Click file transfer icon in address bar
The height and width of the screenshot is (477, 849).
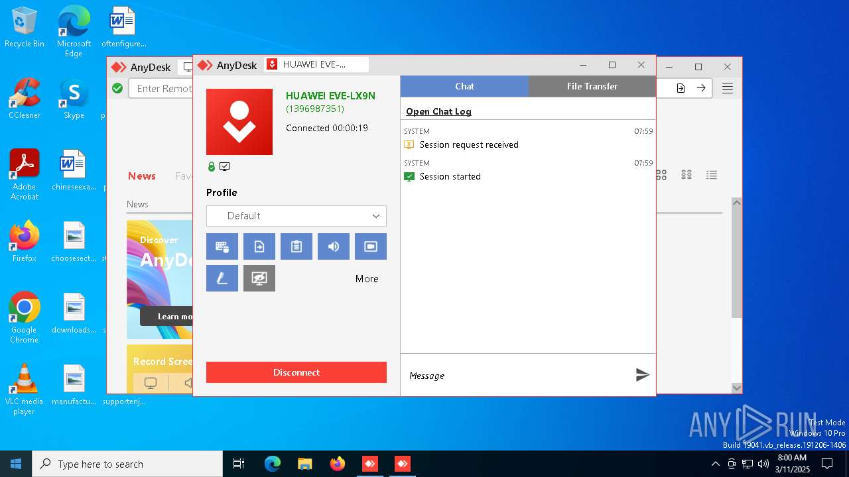pyautogui.click(x=681, y=88)
